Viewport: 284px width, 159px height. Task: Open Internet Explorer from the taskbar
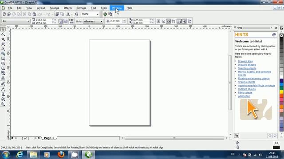(20, 155)
